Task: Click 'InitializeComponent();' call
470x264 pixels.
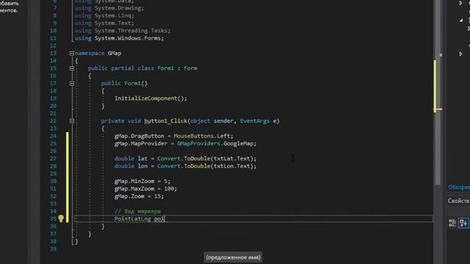Action: tap(151, 98)
